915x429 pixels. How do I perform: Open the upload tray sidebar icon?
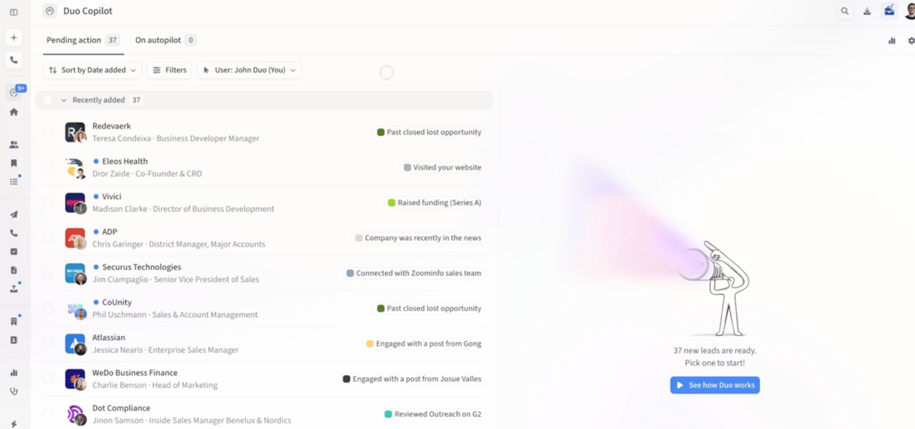click(x=14, y=289)
